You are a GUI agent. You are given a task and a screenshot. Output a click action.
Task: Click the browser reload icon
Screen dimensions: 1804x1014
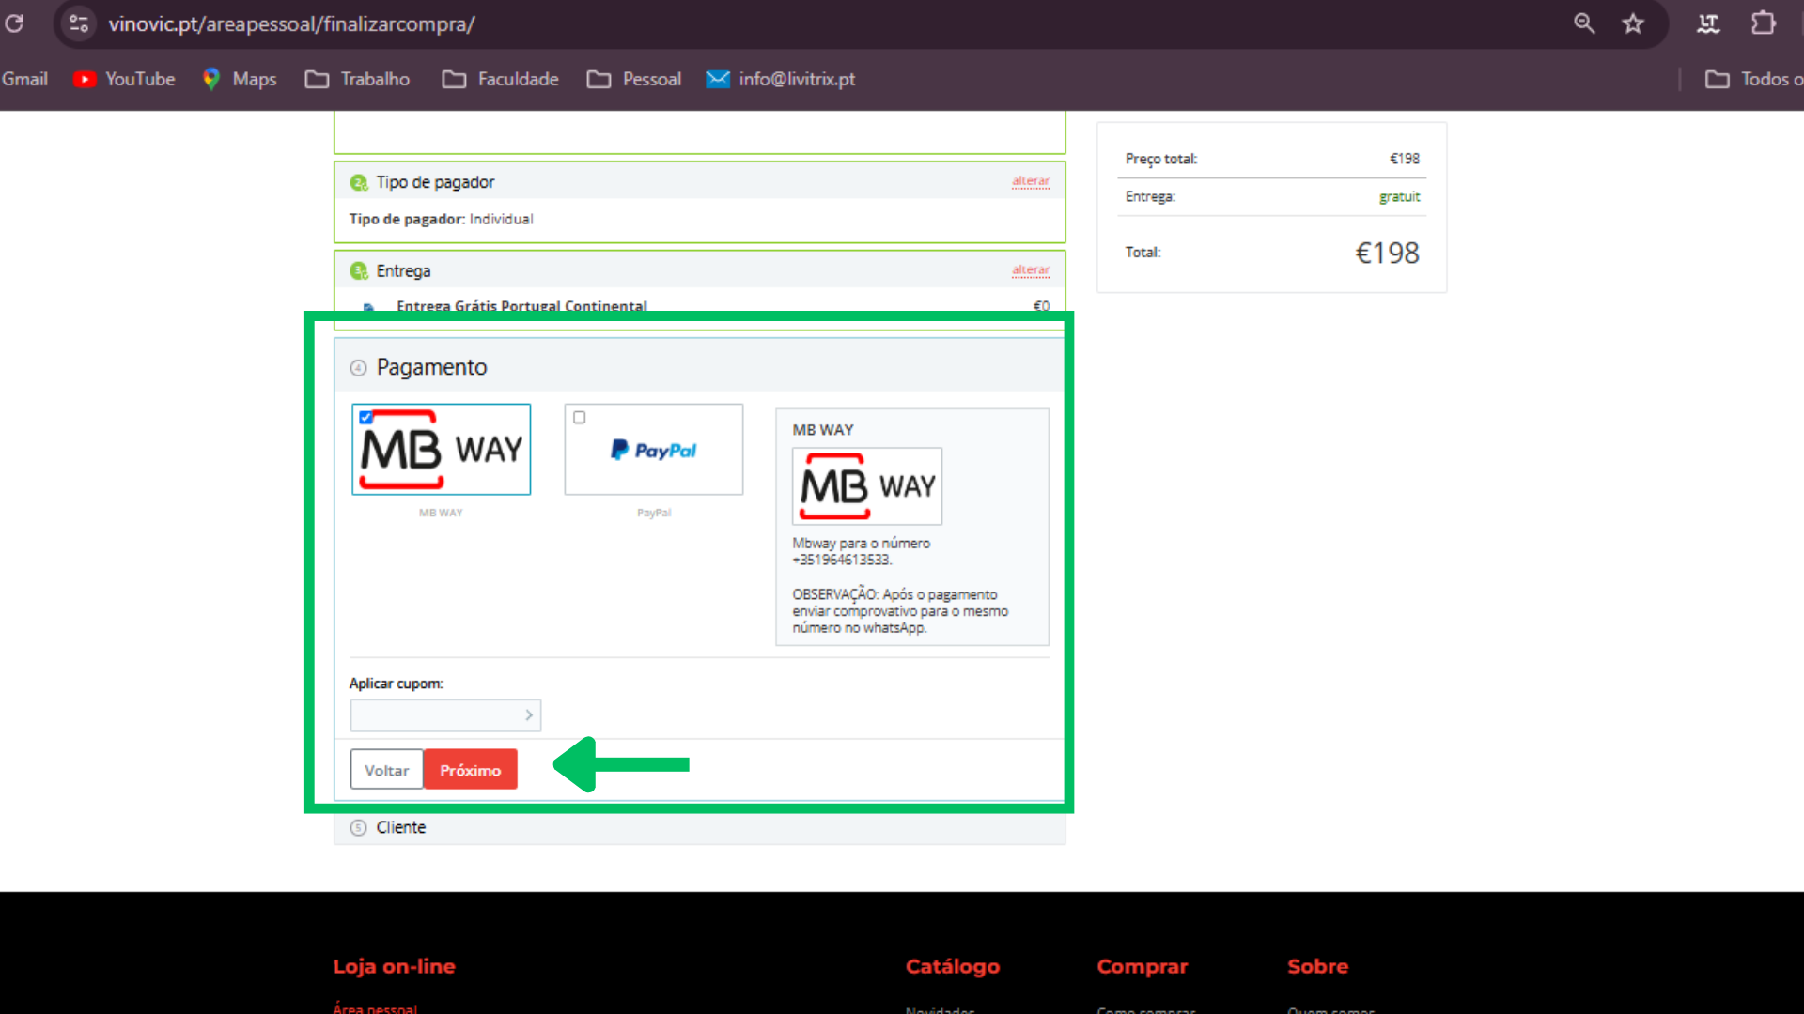click(x=15, y=23)
